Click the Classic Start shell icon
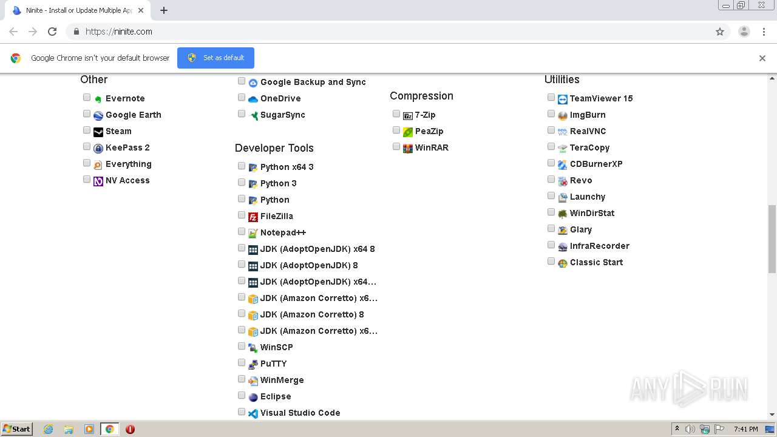 [563, 263]
